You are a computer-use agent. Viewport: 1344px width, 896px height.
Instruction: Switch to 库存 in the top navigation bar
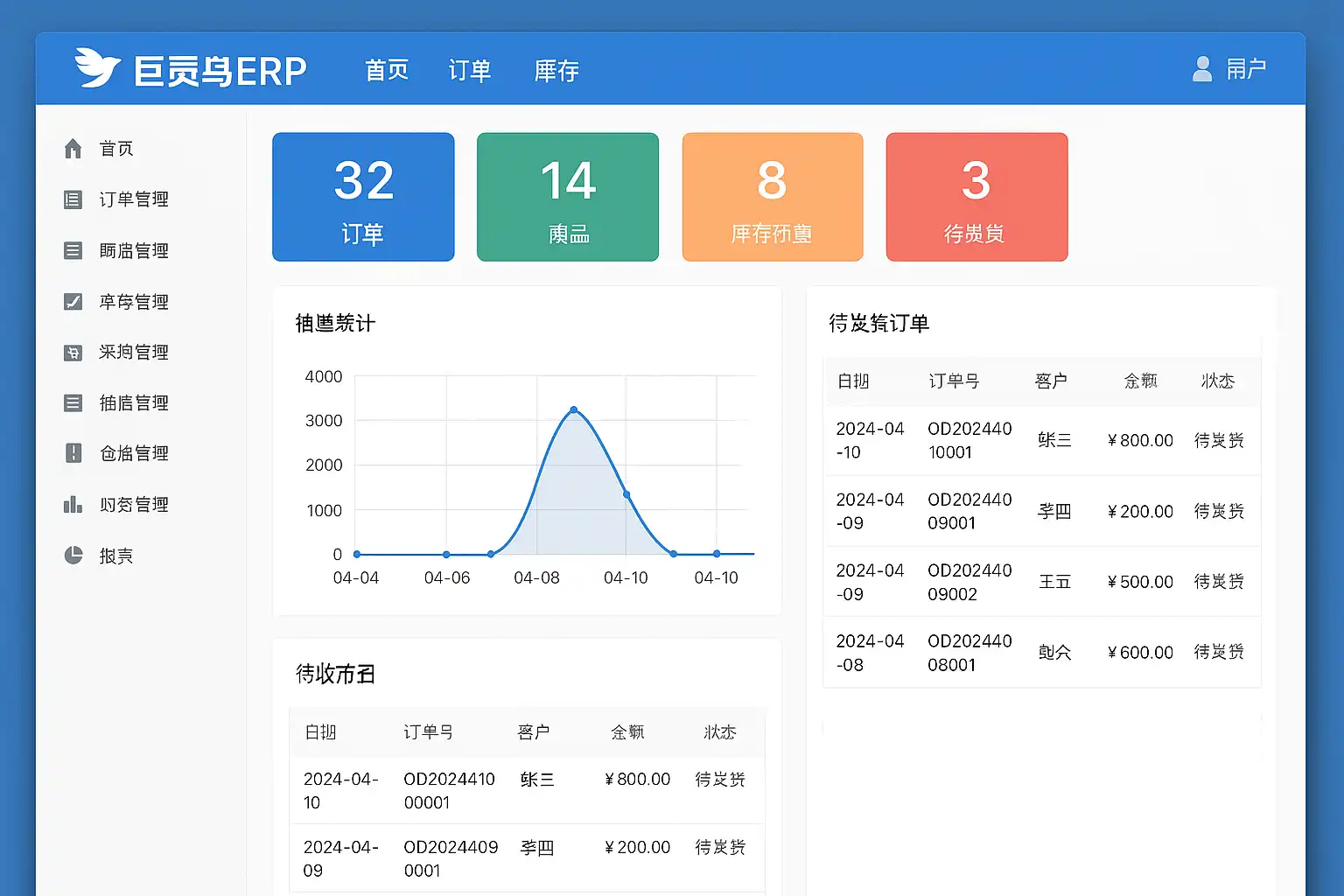click(556, 71)
